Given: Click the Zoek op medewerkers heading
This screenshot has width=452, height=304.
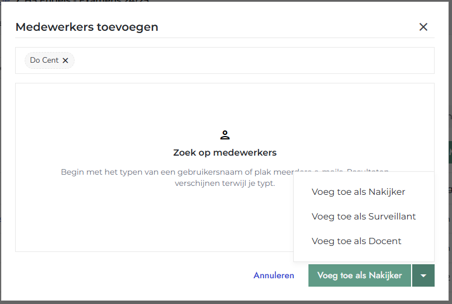Looking at the screenshot, I should point(225,153).
